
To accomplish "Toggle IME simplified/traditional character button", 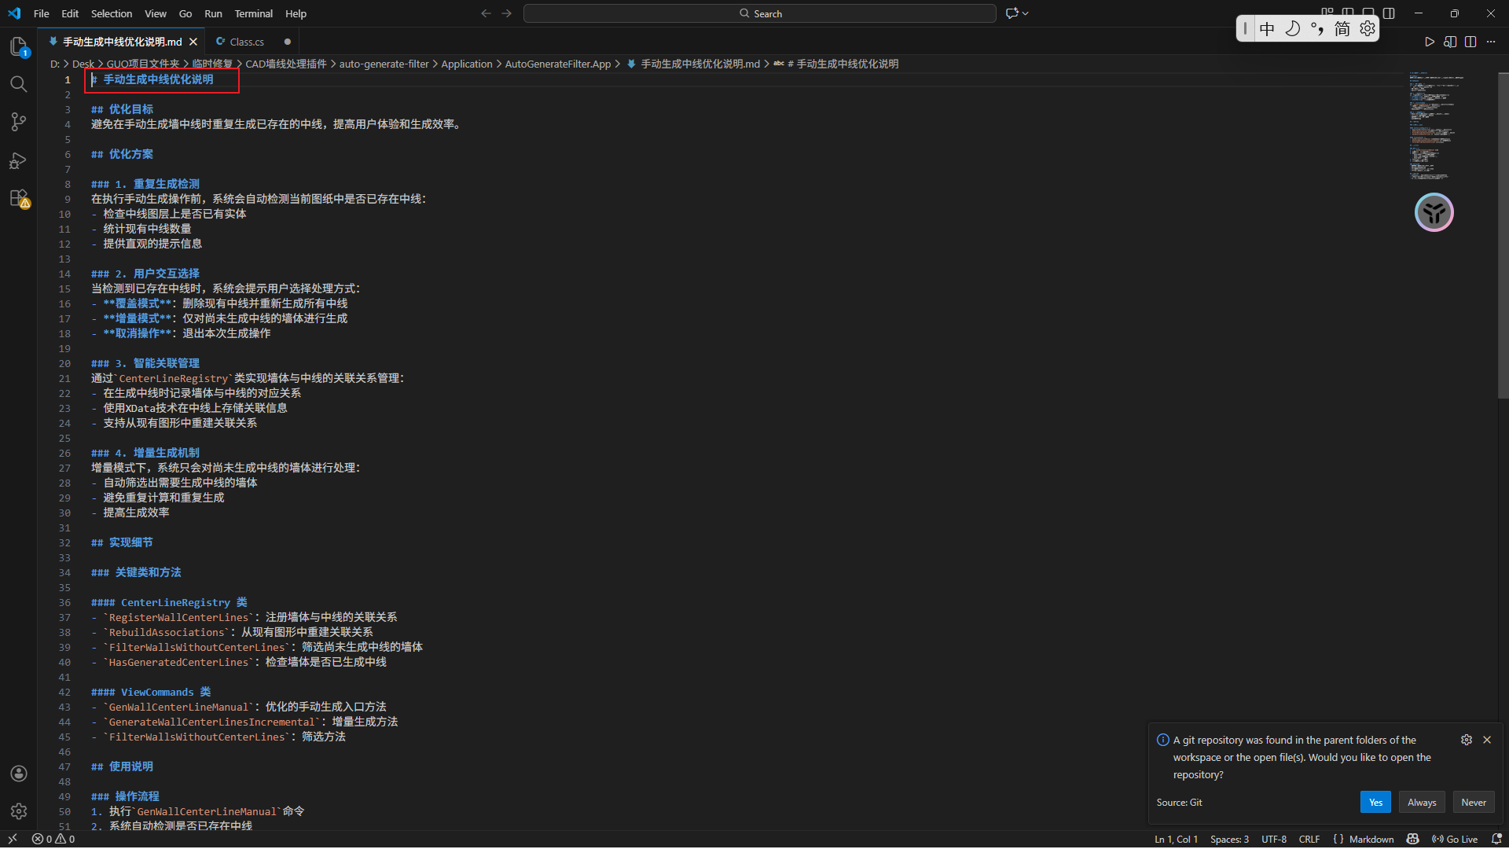I will pos(1342,29).
